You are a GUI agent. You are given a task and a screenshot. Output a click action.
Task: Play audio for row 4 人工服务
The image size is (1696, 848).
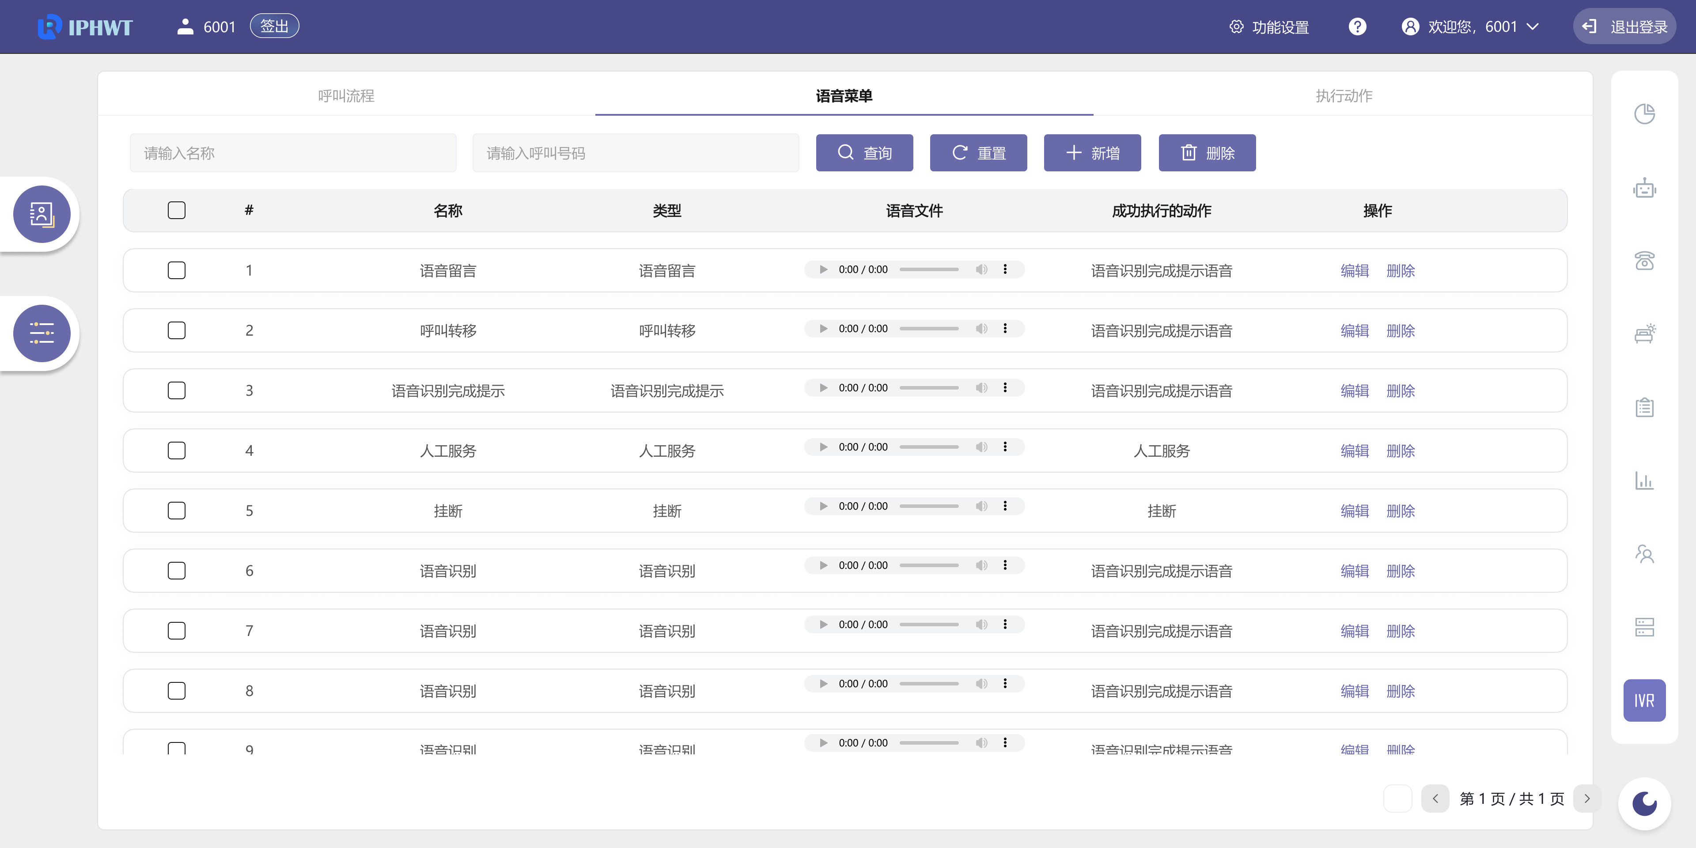[x=823, y=447]
